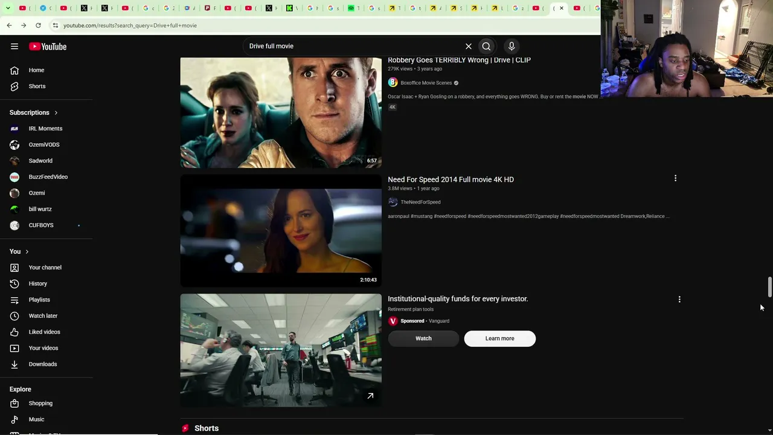Open the "Need For Speed 2014 Full movie 4K HD" title
This screenshot has height=435, width=773.
(451, 179)
